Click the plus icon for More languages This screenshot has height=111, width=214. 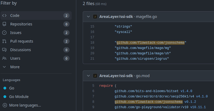coord(5,105)
